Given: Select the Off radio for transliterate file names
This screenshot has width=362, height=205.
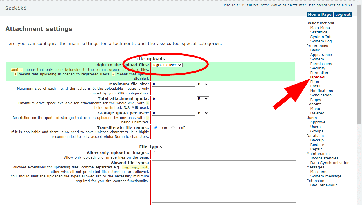Looking at the screenshot, I should [x=173, y=128].
